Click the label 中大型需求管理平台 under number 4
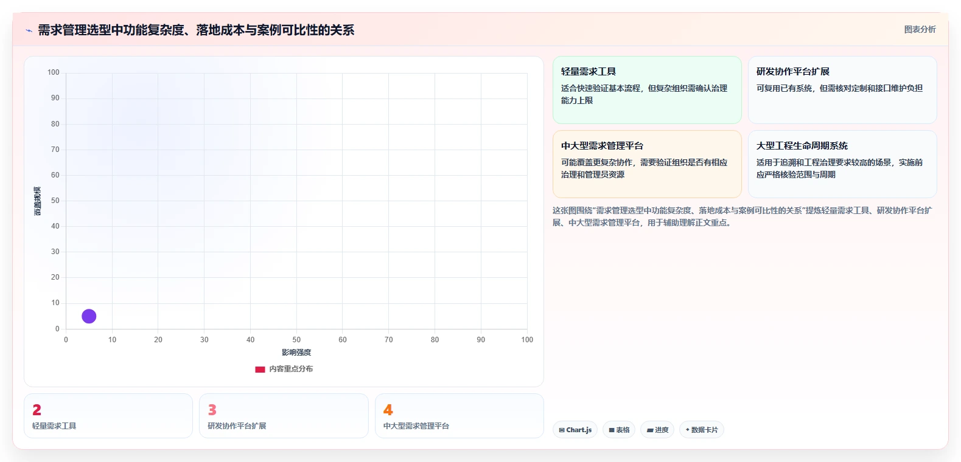The height and width of the screenshot is (462, 961). [416, 426]
